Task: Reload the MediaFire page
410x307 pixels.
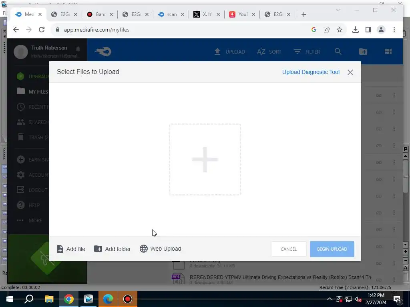Action: tap(42, 30)
